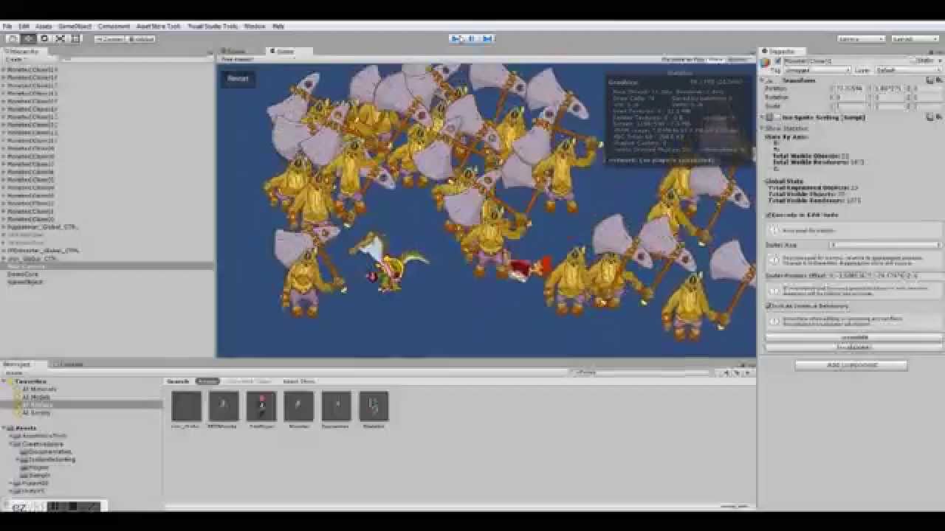This screenshot has width=945, height=531.
Task: Open the Project Create dropdown
Action: pyautogui.click(x=15, y=372)
